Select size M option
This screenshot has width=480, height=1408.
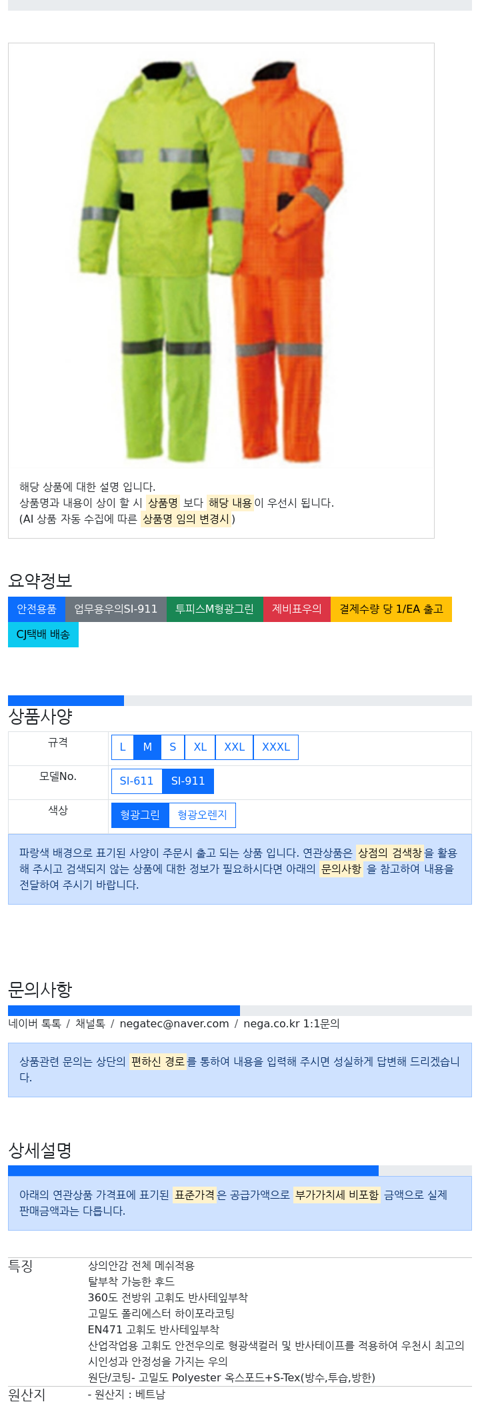tap(147, 747)
